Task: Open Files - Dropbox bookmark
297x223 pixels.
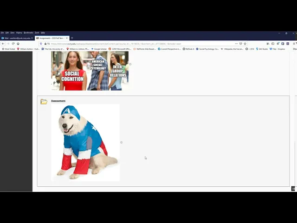Action: point(278,49)
